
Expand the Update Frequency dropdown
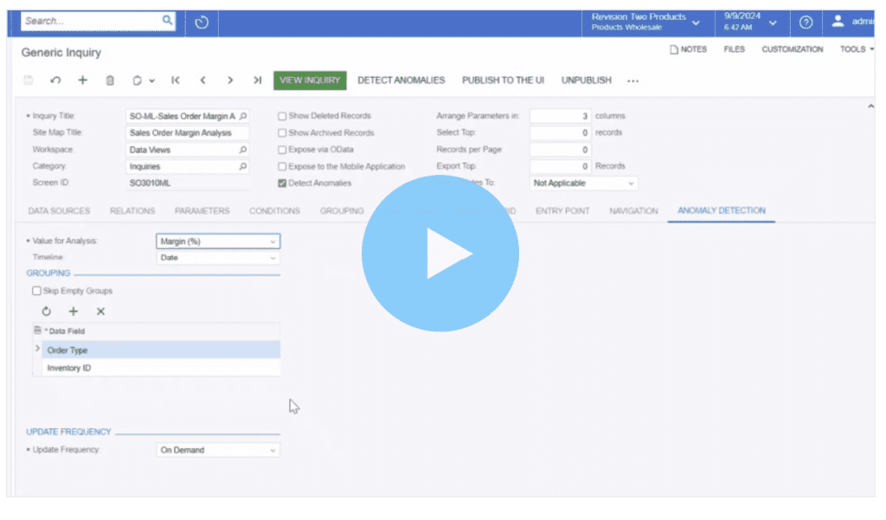pos(218,450)
